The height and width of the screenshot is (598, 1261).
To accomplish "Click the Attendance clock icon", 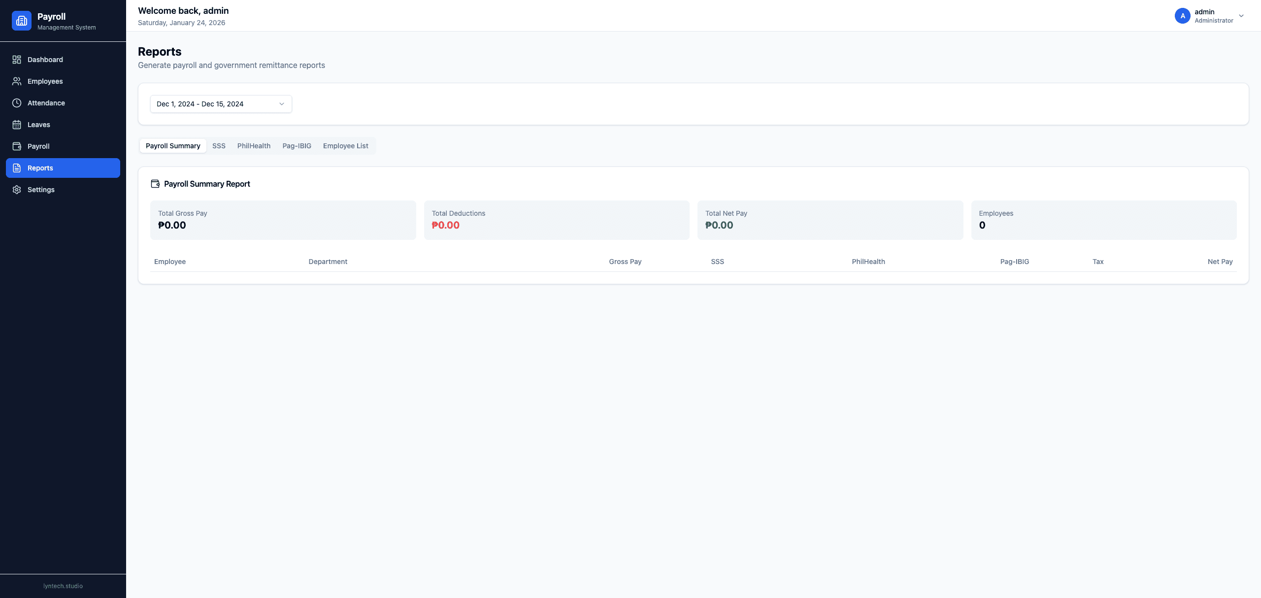I will [17, 103].
